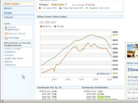Open the Interbay neighborhood link
The width and height of the screenshot is (138, 103).
point(9,55)
